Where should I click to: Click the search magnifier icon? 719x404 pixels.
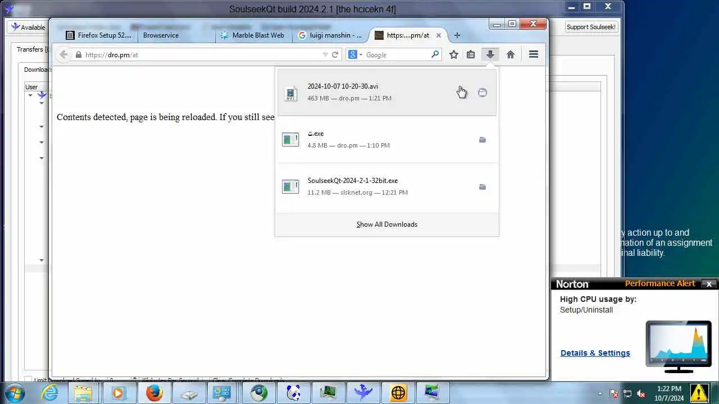[435, 54]
